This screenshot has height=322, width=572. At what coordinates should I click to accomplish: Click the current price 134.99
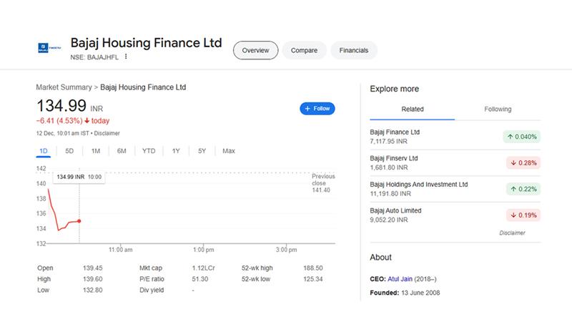click(x=61, y=106)
